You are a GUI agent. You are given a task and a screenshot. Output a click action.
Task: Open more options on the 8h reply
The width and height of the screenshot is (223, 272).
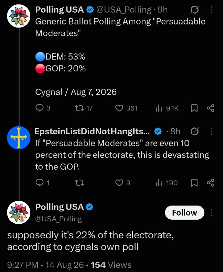(x=211, y=132)
